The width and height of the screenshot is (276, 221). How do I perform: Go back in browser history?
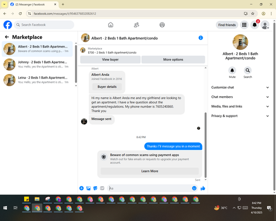(5, 13)
